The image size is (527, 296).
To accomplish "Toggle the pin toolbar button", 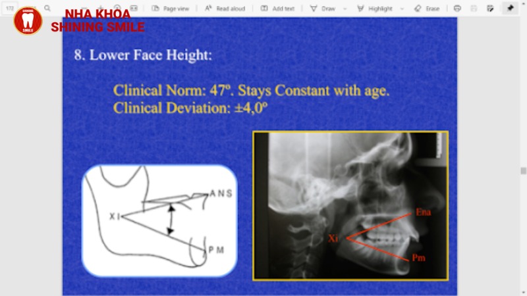I will (x=510, y=9).
